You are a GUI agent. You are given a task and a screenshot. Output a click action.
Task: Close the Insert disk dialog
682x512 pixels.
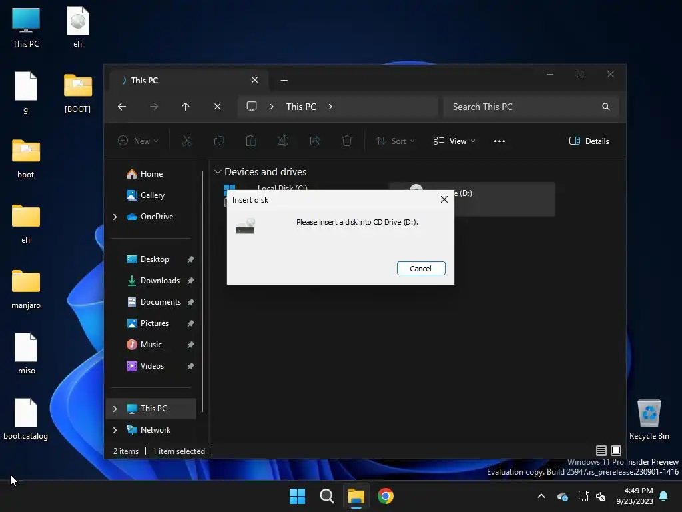coord(444,199)
